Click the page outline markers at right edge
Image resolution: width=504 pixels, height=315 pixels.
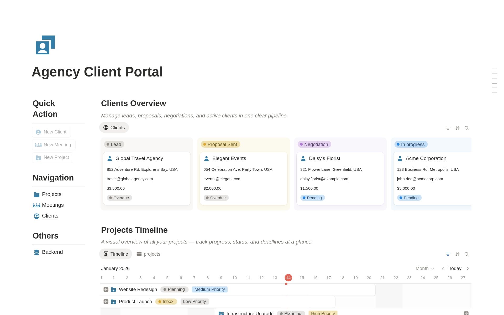click(x=495, y=81)
